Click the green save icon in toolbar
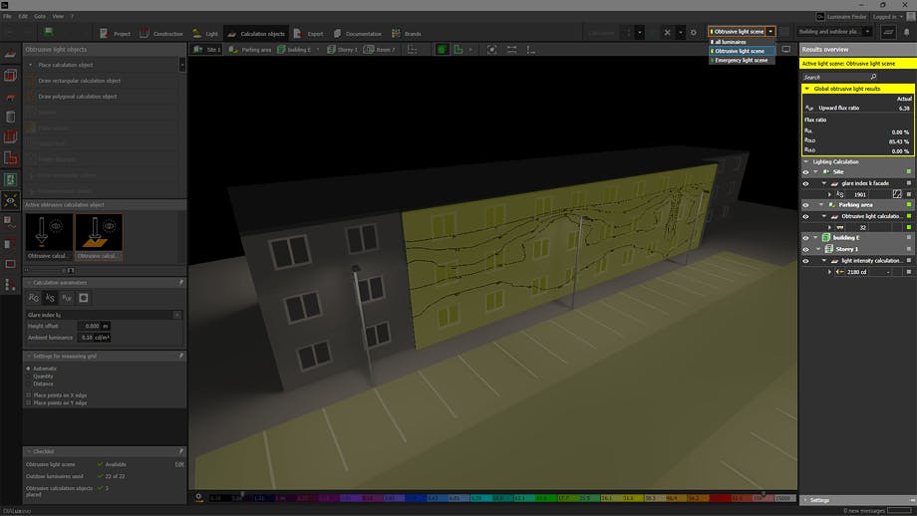This screenshot has height=516, width=917. click(x=49, y=32)
